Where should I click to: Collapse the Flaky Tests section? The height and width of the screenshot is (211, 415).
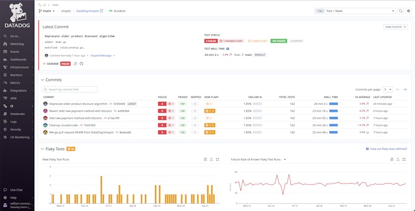pos(42,149)
